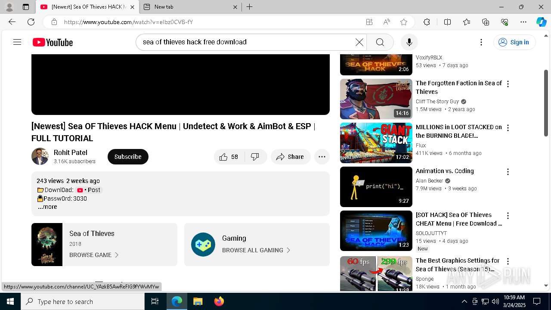
Task: Play The Forgotten Faction thumbnail
Action: (376, 99)
